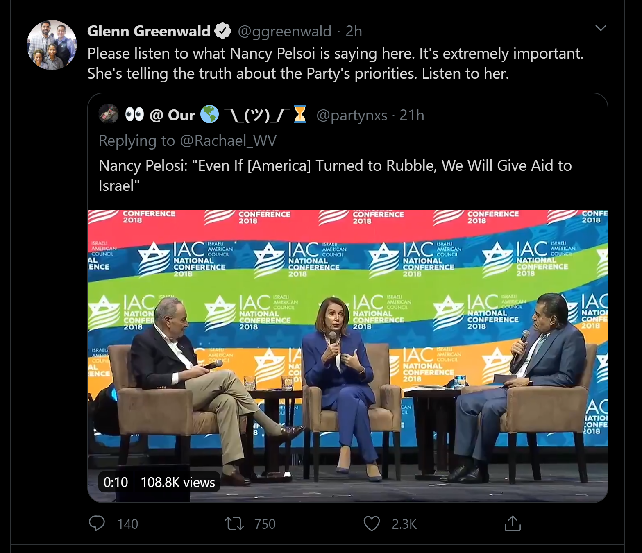Click the 0:10 video duration badge
642x553 pixels.
tap(116, 482)
